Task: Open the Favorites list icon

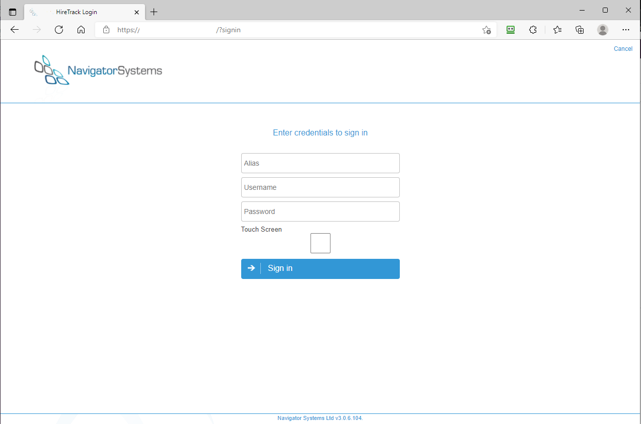Action: click(557, 30)
